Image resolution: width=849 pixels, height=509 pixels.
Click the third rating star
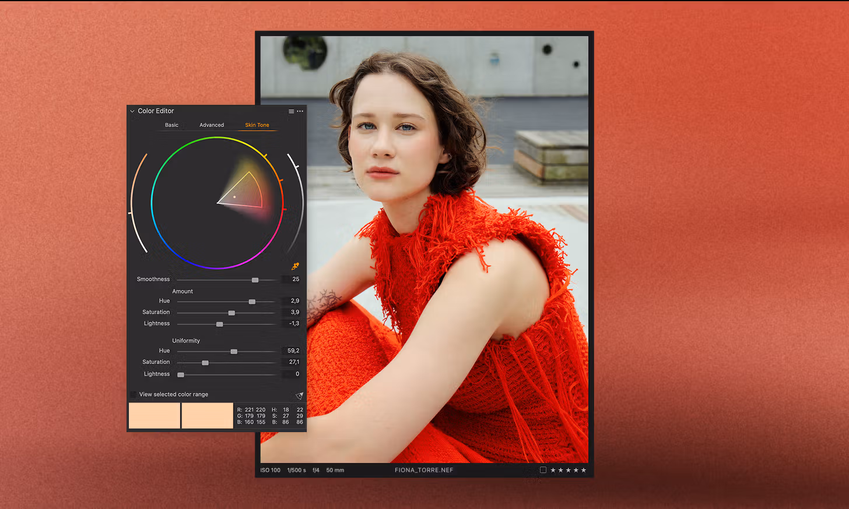(x=569, y=470)
